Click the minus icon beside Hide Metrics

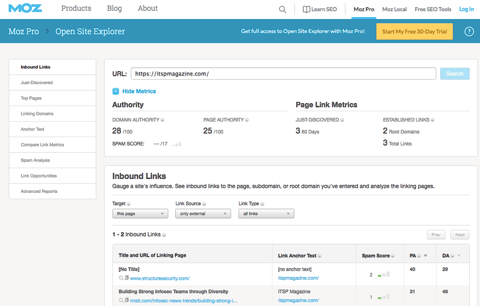click(116, 91)
